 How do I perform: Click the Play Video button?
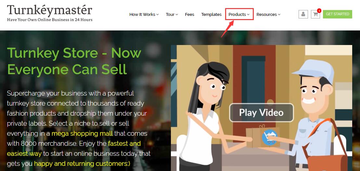[261, 113]
